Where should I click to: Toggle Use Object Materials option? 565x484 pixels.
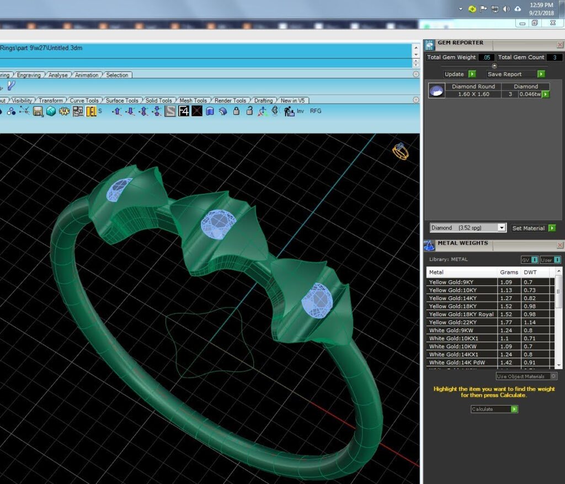(527, 376)
